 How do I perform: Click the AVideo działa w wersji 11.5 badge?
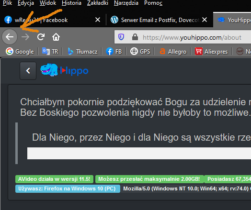pyautogui.click(x=54, y=179)
